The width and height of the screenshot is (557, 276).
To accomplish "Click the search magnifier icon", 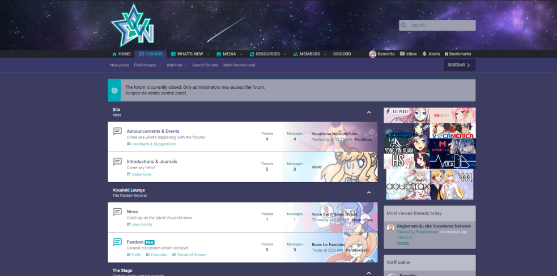I will click(x=403, y=25).
